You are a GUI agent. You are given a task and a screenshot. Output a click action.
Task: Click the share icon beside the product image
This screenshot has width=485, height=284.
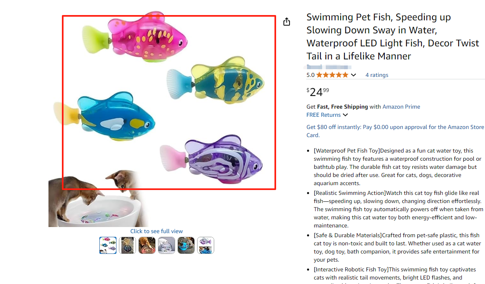coord(287,22)
